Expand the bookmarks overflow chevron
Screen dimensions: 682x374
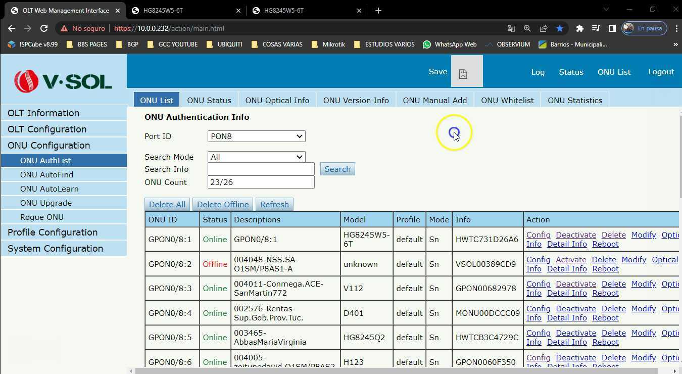click(675, 44)
